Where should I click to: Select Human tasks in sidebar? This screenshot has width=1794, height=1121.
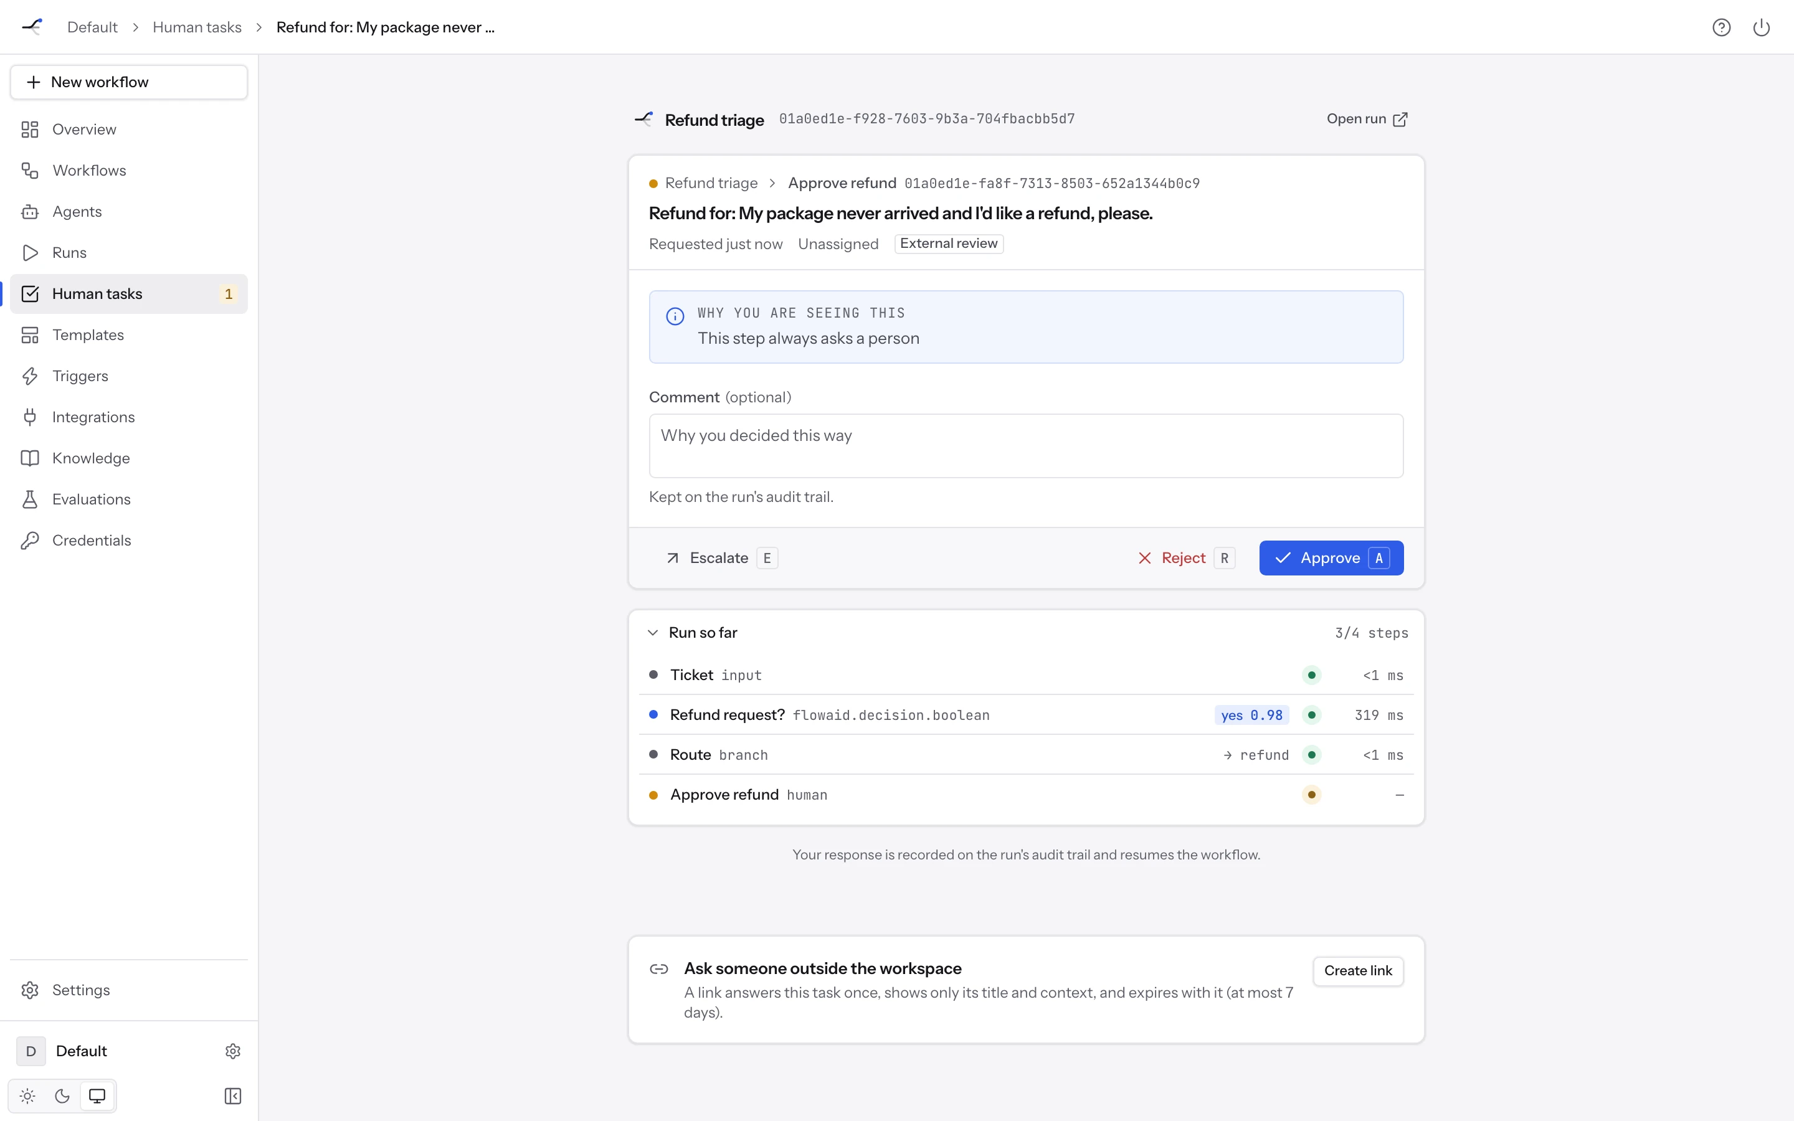coord(129,295)
